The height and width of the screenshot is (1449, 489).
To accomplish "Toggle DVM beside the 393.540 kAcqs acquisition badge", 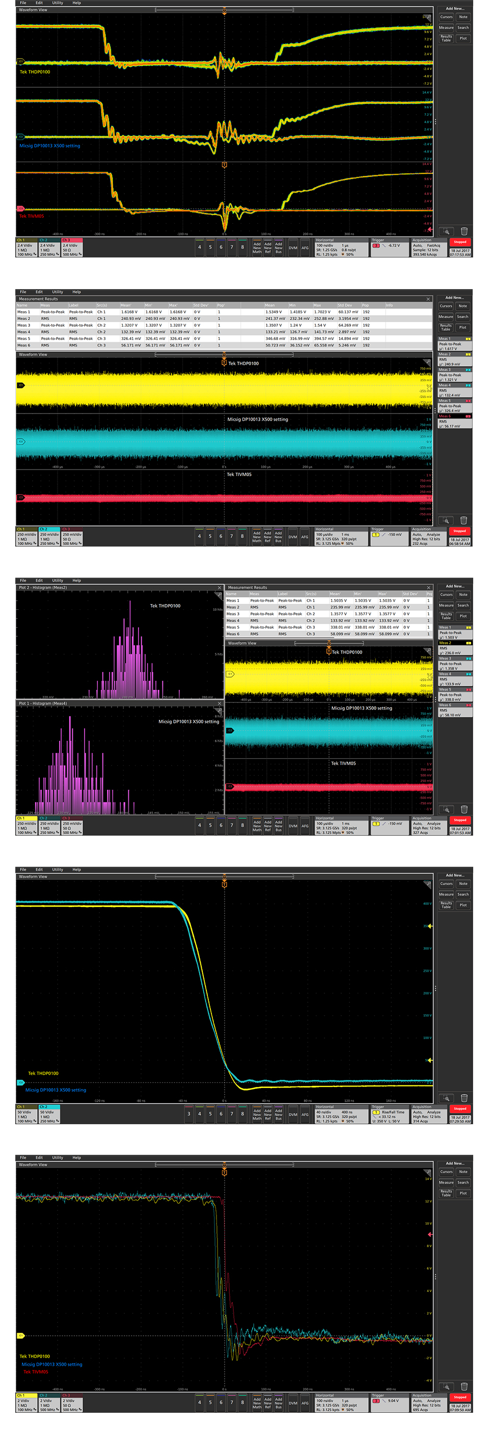I will (293, 247).
